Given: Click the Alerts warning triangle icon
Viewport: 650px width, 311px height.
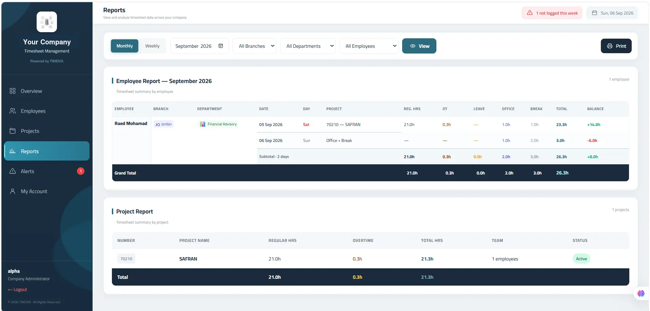Looking at the screenshot, I should click(x=13, y=171).
